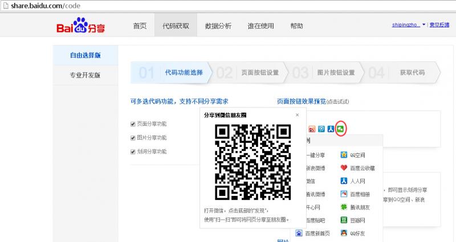
Task: Go to step 03 图片按钮设置
Action: (x=324, y=73)
